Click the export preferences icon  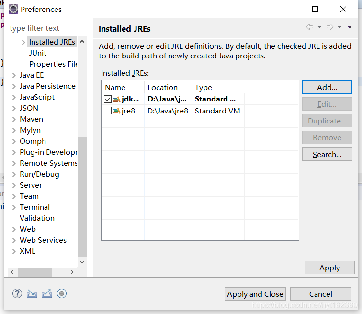pyautogui.click(x=46, y=294)
